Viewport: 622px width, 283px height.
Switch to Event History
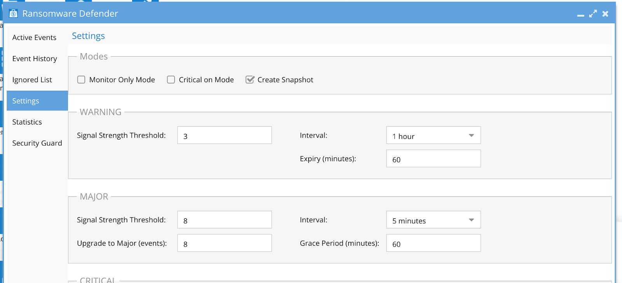(x=37, y=59)
